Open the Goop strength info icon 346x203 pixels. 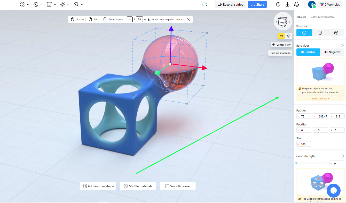pos(342,156)
